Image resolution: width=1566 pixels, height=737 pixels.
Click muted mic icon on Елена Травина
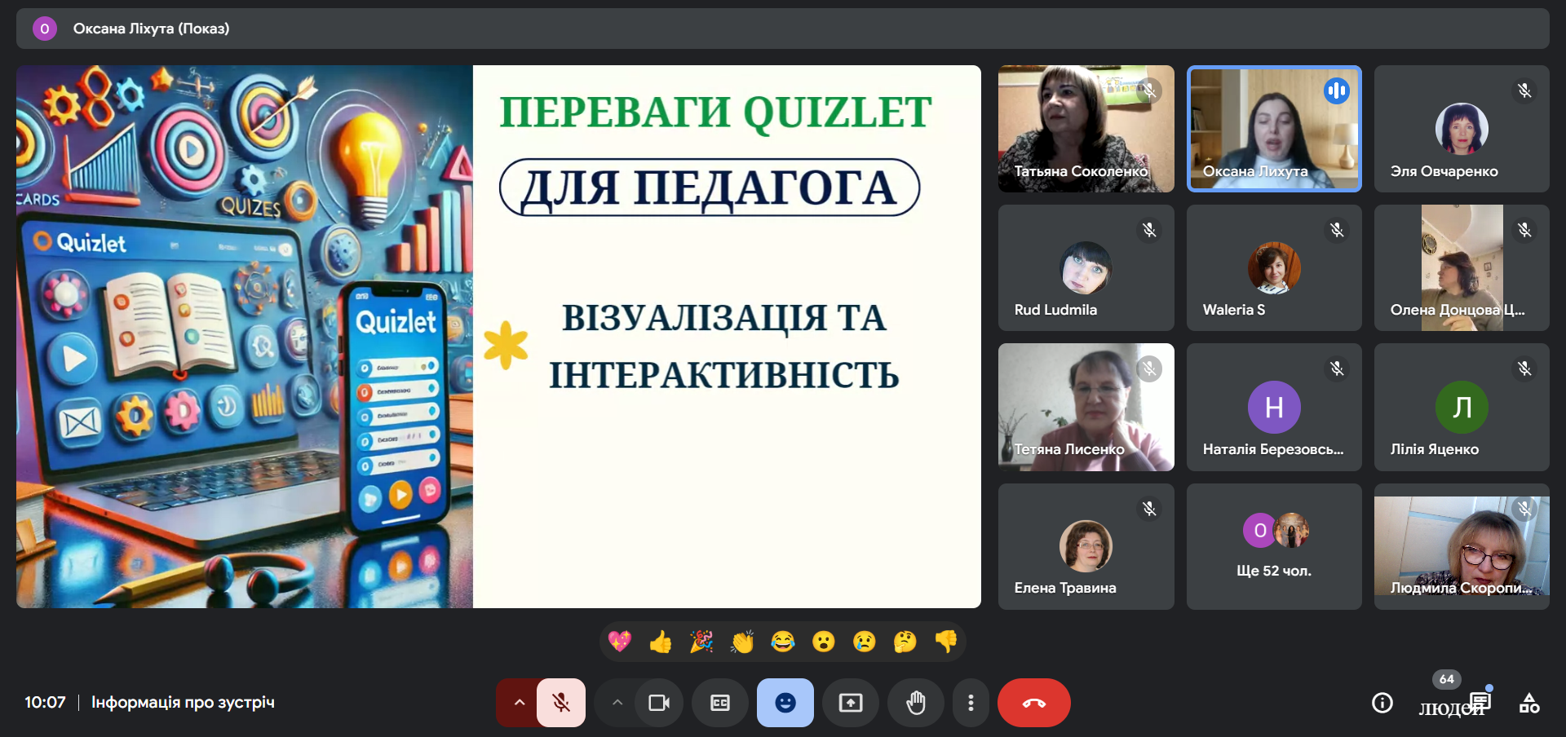coord(1149,509)
